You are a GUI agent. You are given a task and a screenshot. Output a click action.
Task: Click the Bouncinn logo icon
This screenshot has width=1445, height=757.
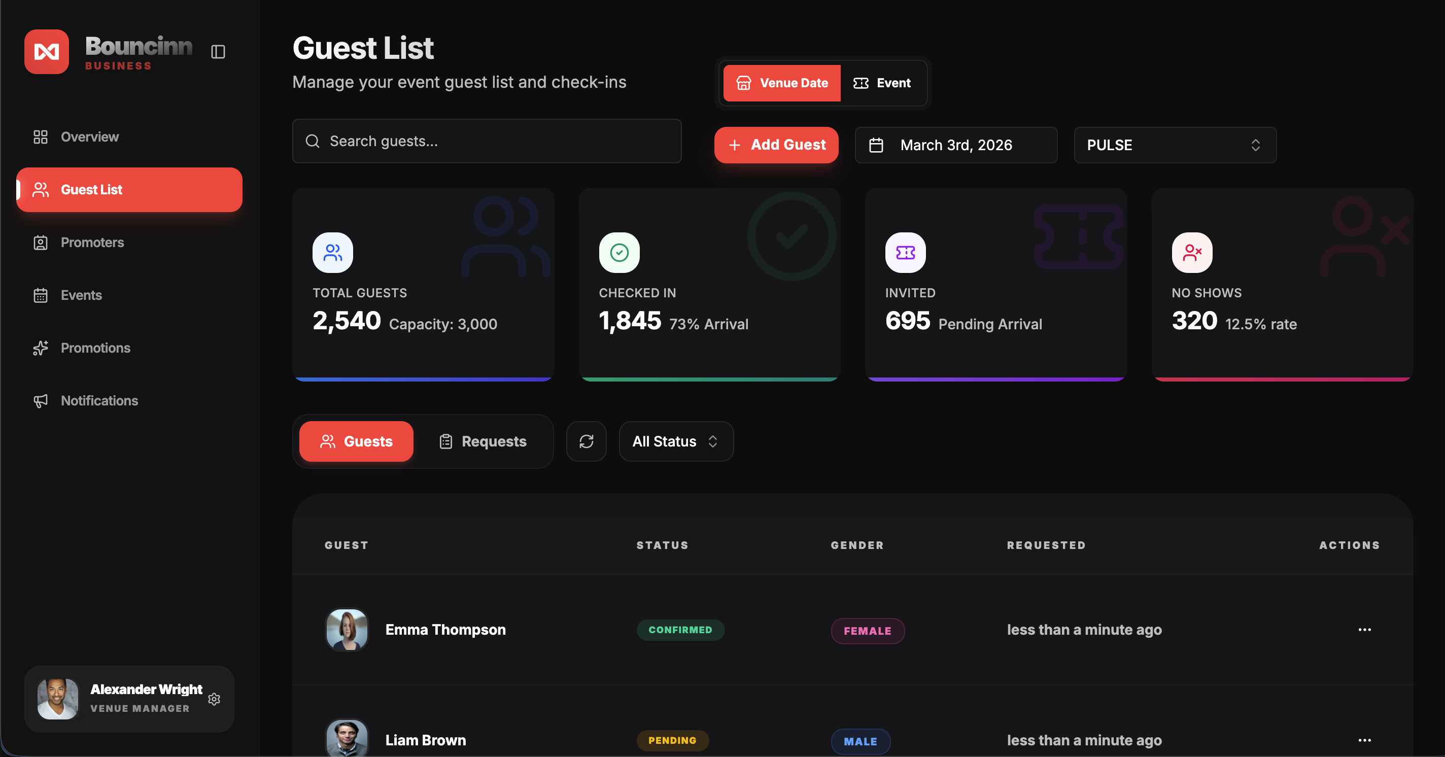coord(47,52)
